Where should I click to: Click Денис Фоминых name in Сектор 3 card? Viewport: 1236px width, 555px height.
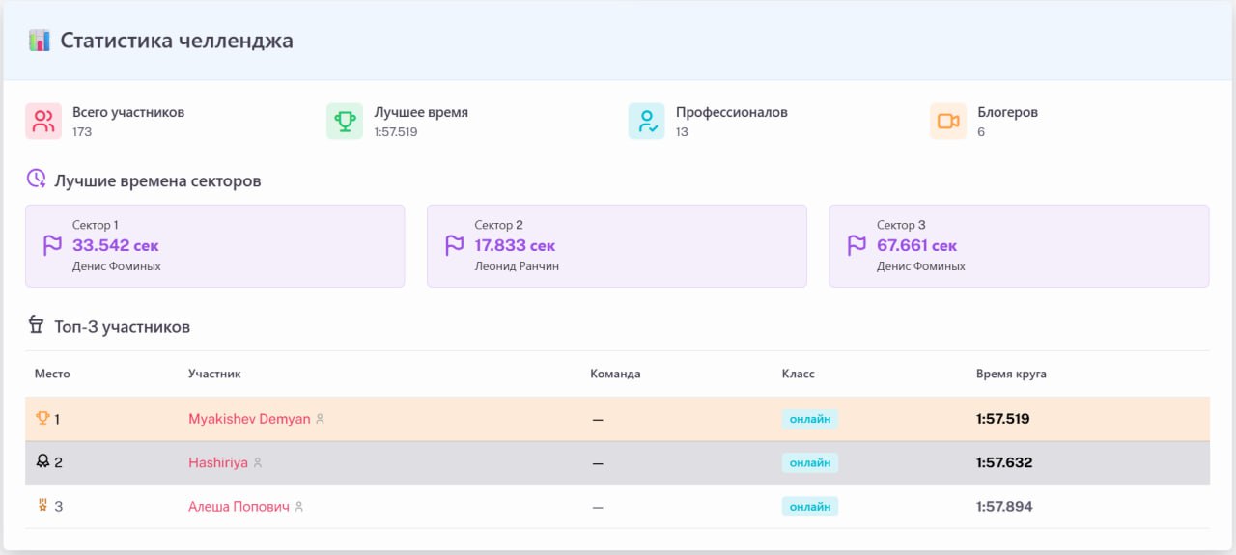[x=921, y=266]
